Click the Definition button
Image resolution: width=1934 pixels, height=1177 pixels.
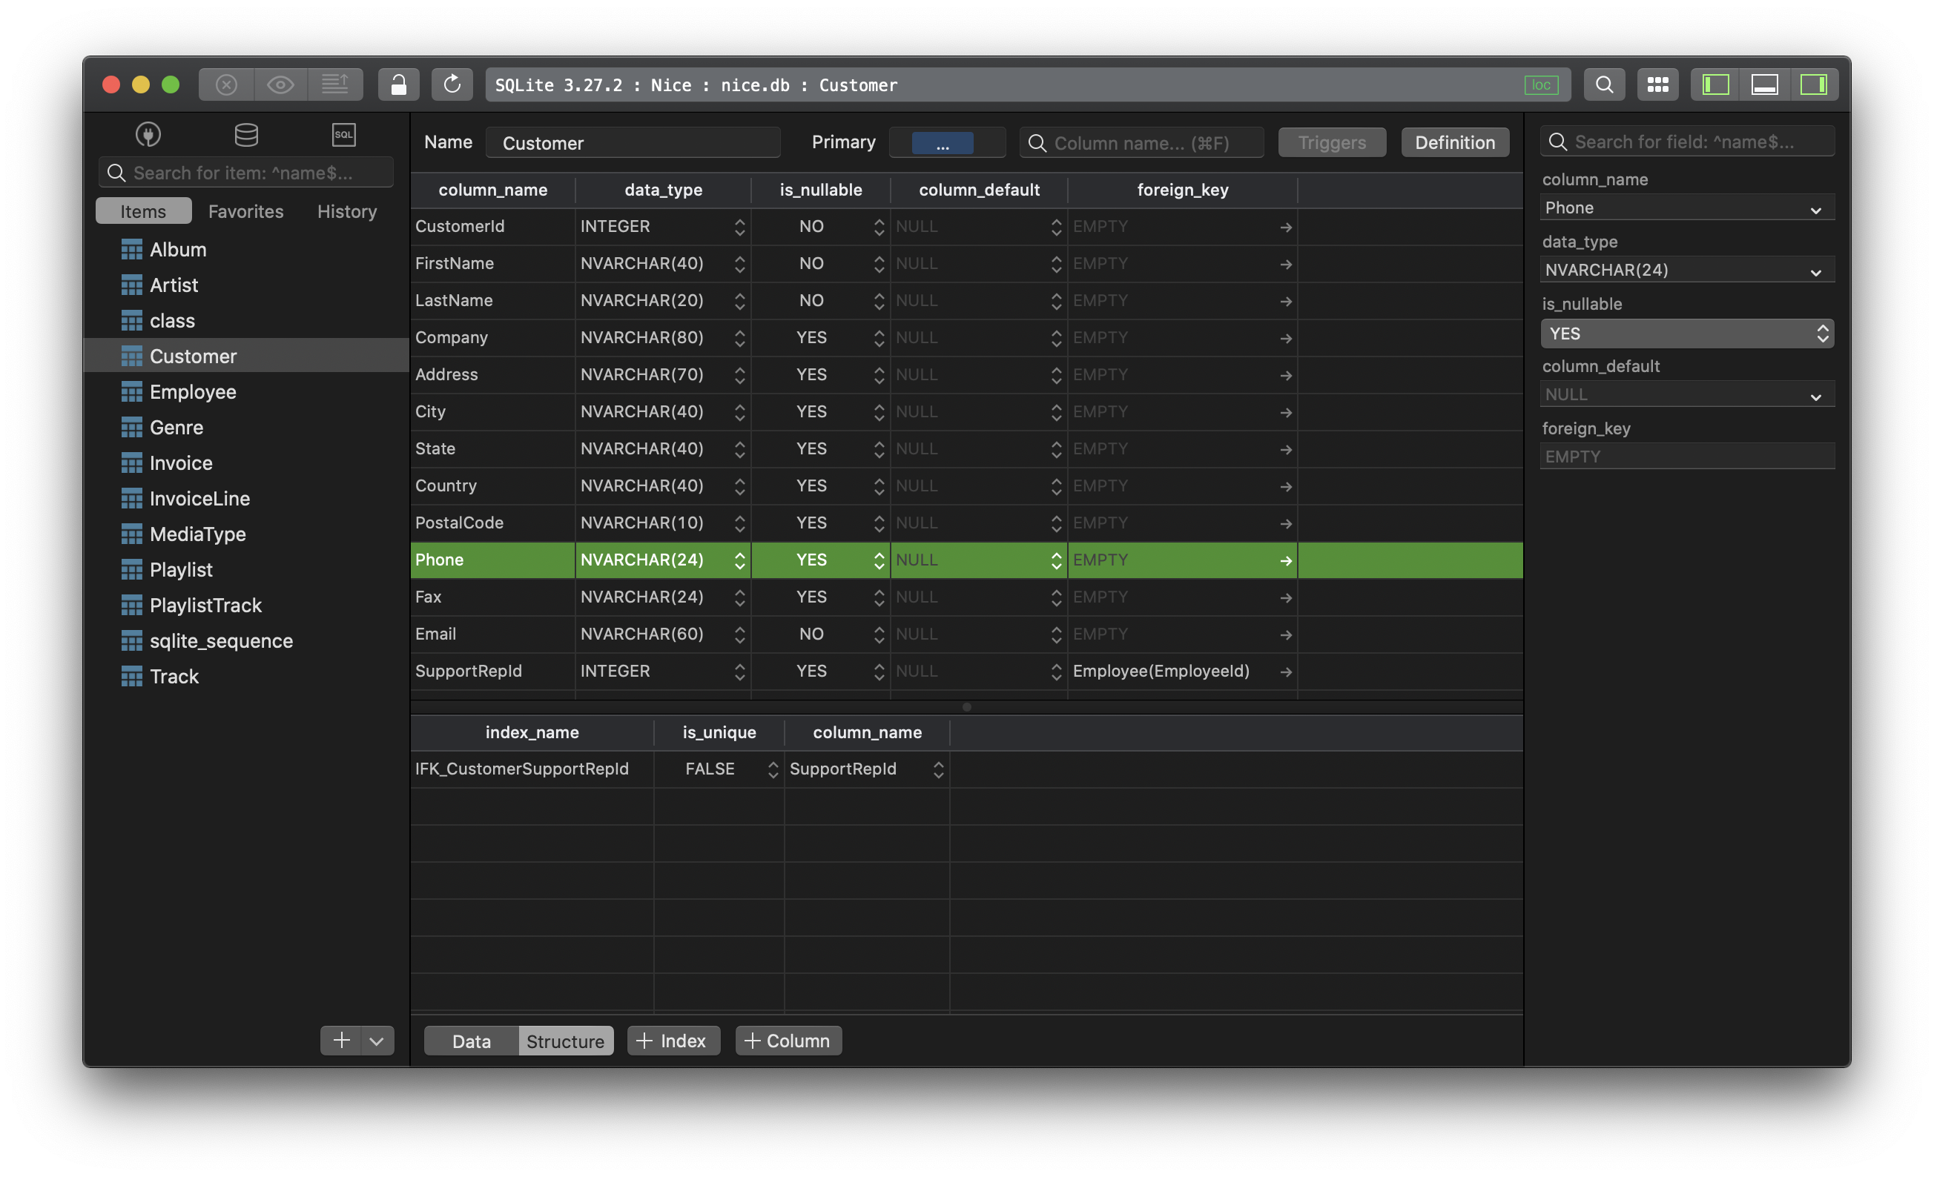coord(1455,141)
